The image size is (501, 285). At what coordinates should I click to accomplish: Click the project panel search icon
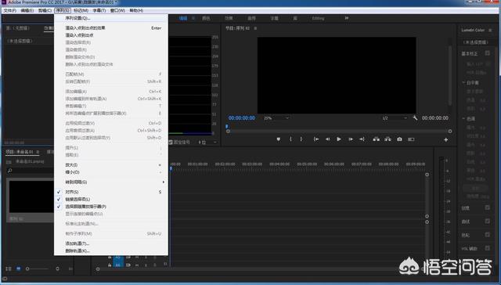pyautogui.click(x=9, y=171)
